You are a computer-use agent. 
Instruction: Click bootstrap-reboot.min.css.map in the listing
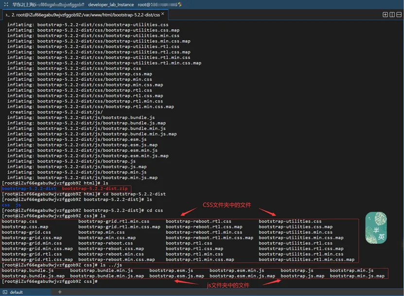click(117, 260)
